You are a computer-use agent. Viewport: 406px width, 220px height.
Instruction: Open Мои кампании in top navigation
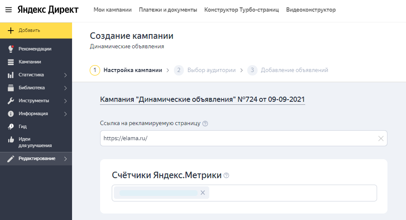(112, 10)
